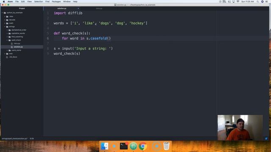
Task: Click the green Atom icon in the Dock
Action: tap(133, 146)
